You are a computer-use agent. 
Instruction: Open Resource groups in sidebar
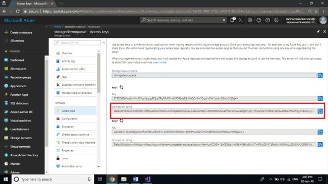tap(21, 77)
